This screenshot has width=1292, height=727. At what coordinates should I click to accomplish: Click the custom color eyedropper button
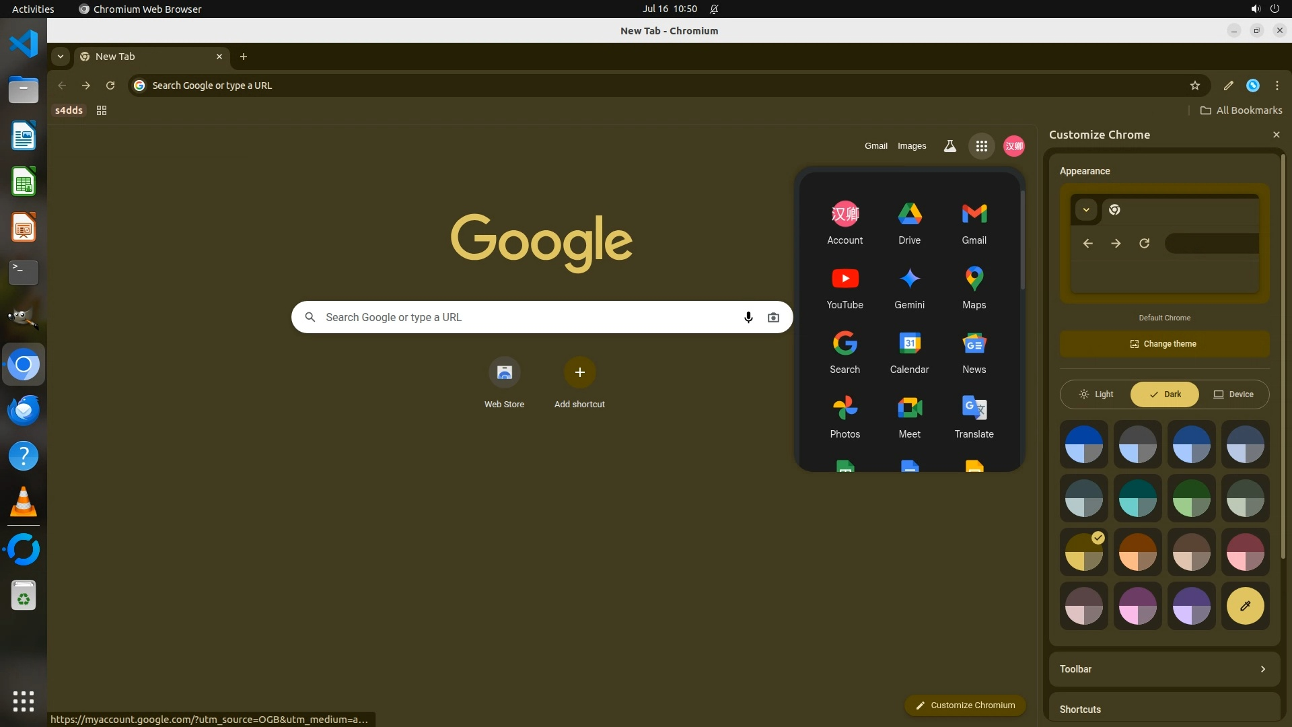1245,606
